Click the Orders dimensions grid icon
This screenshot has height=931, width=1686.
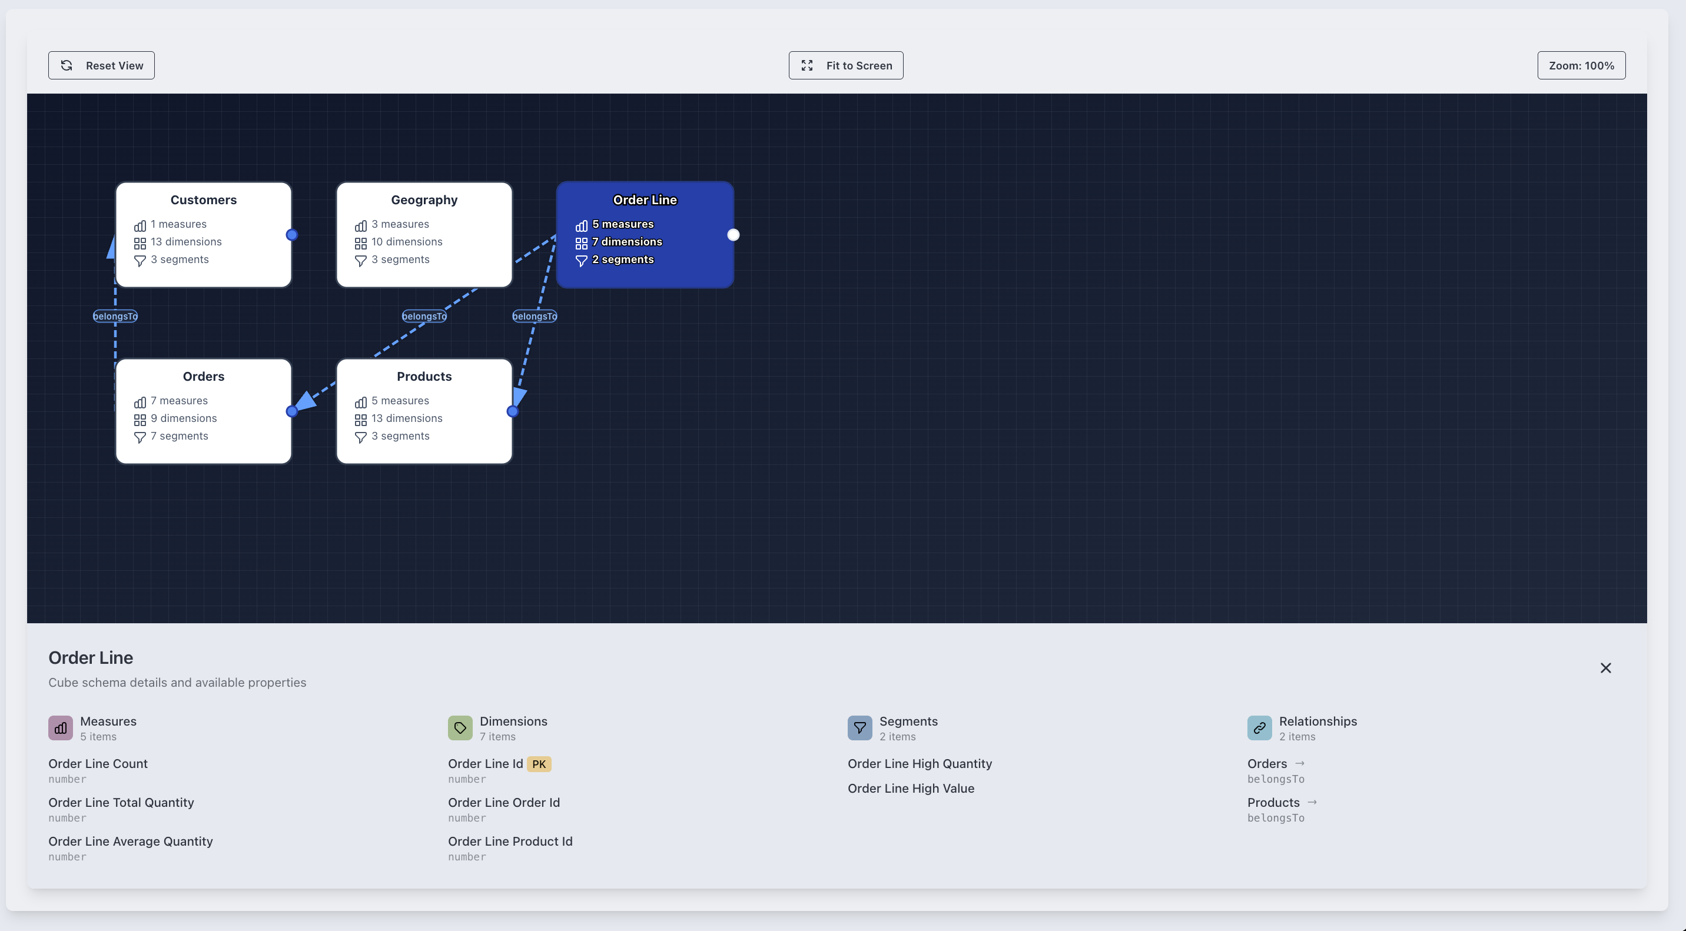point(140,420)
